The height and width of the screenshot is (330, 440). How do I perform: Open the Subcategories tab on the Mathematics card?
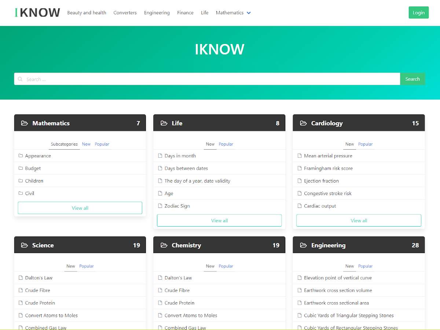tap(64, 144)
